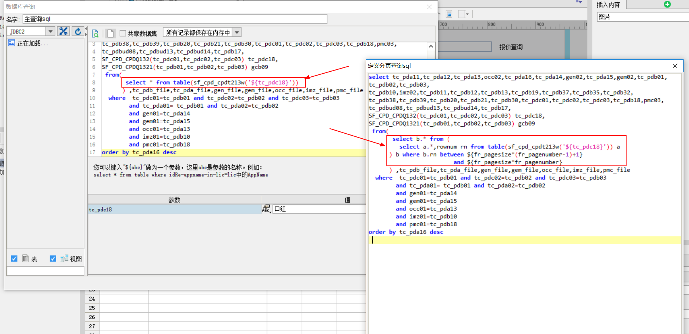Click the 图片 field in the insert content panel
Image resolution: width=689 pixels, height=334 pixels.
(643, 17)
